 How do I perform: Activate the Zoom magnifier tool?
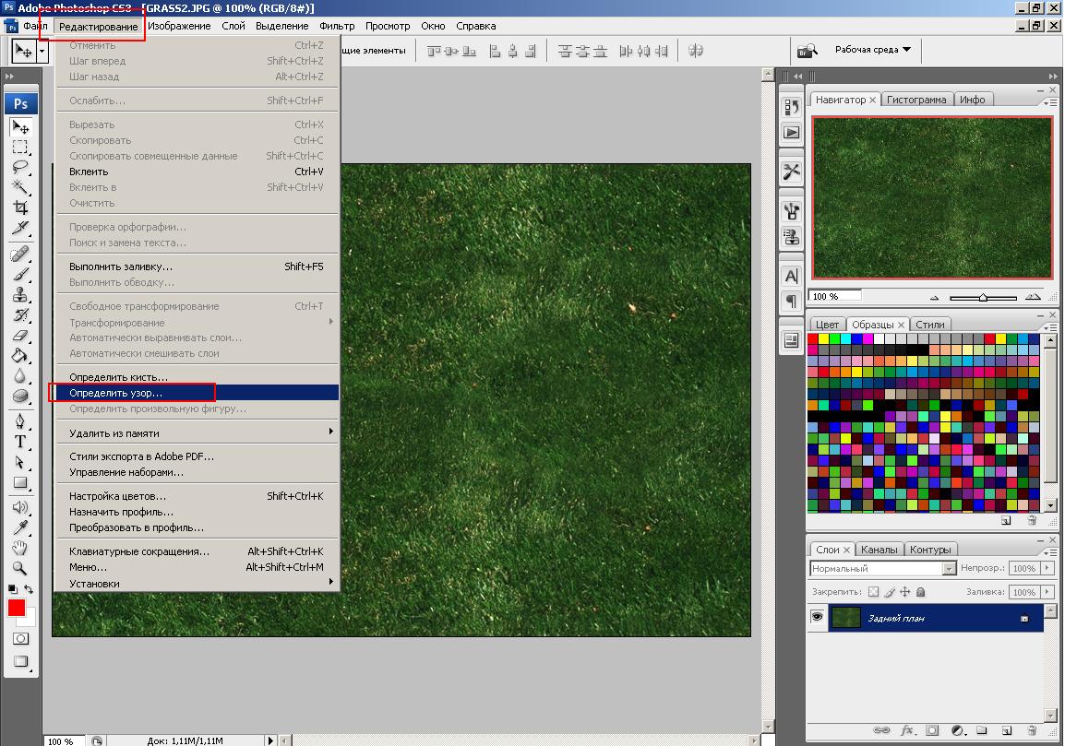[20, 568]
